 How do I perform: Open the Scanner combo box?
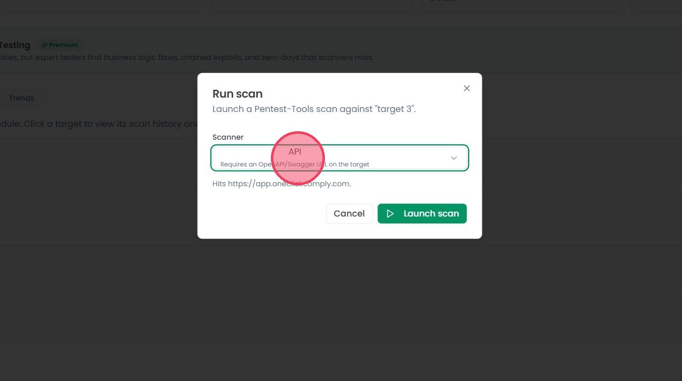(x=340, y=158)
